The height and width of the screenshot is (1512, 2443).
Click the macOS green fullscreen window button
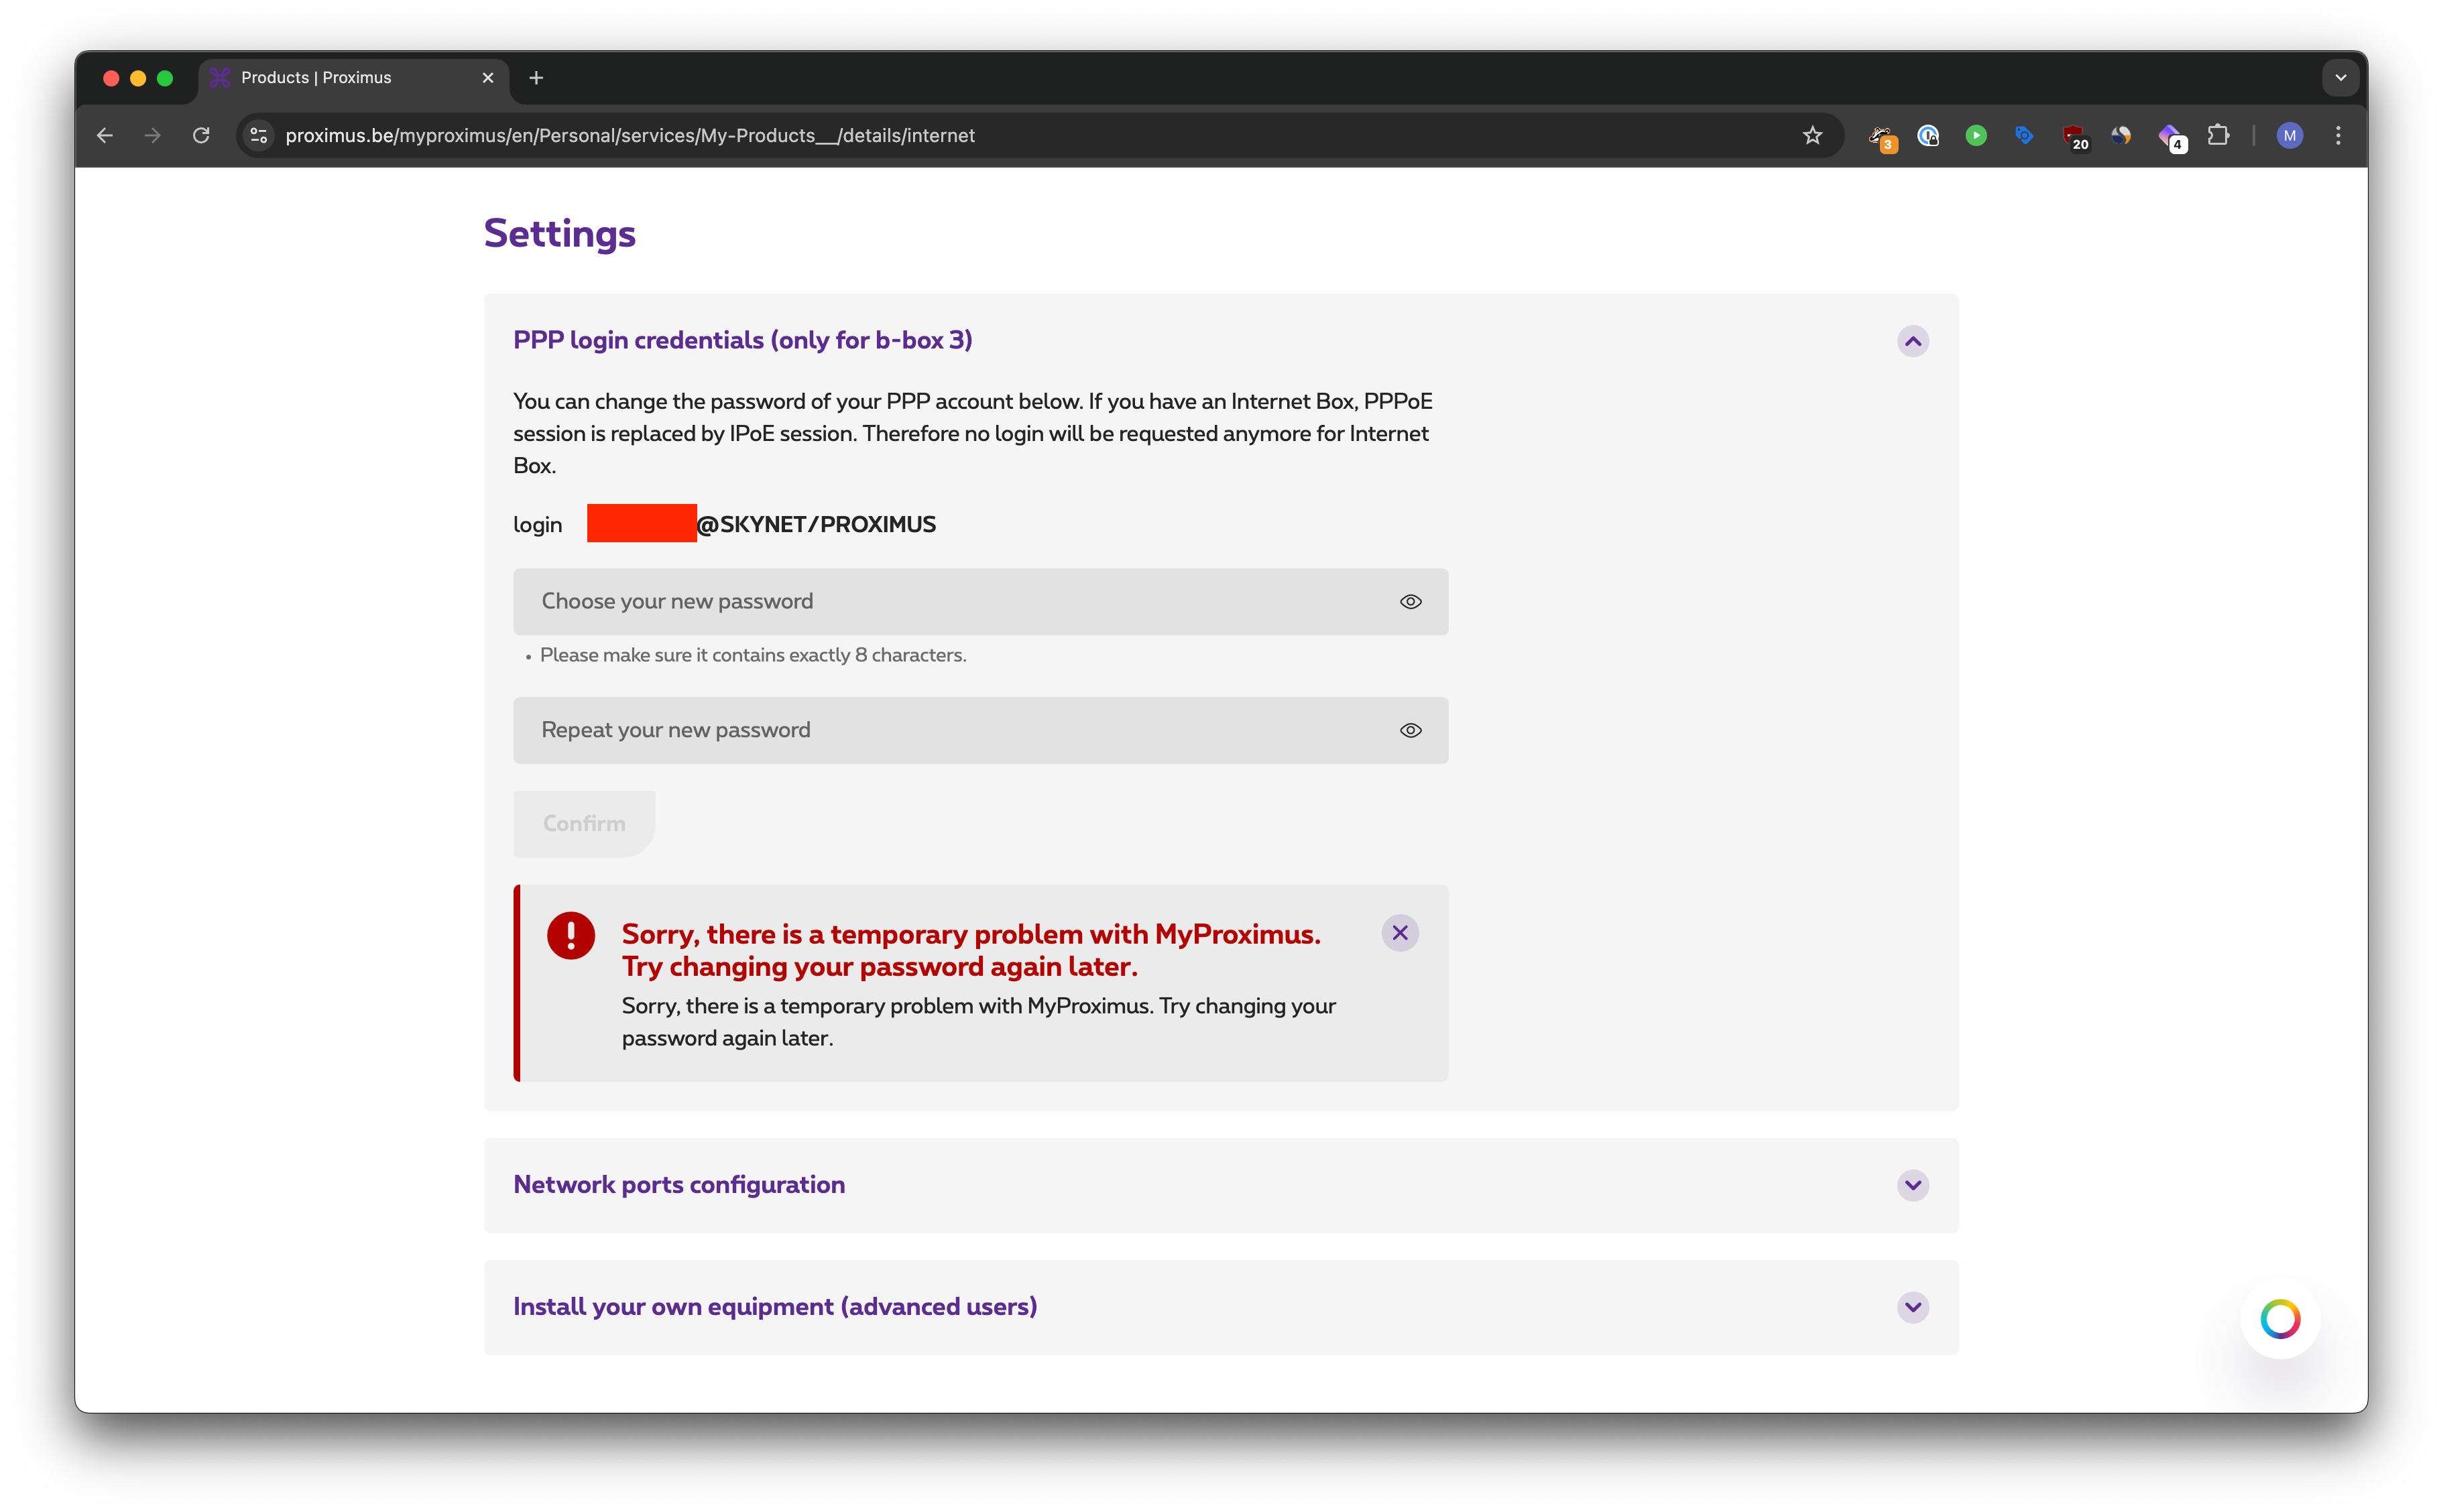pyautogui.click(x=165, y=78)
